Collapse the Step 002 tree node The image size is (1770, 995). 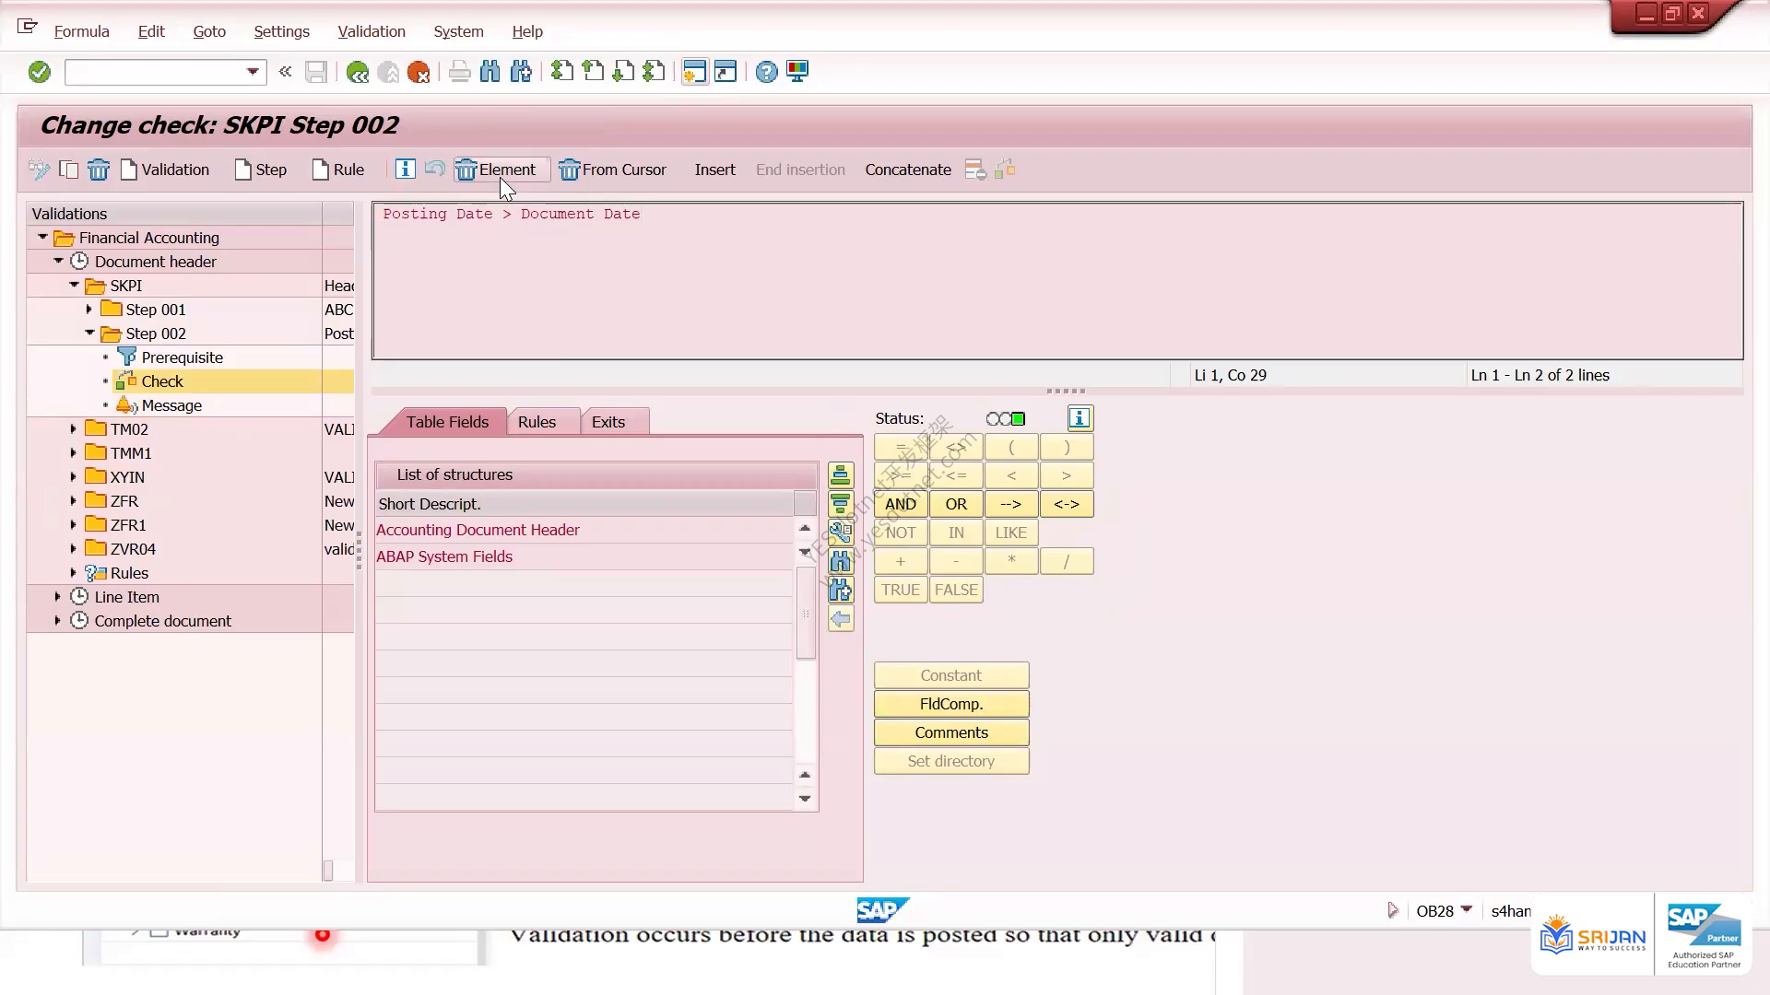(89, 334)
